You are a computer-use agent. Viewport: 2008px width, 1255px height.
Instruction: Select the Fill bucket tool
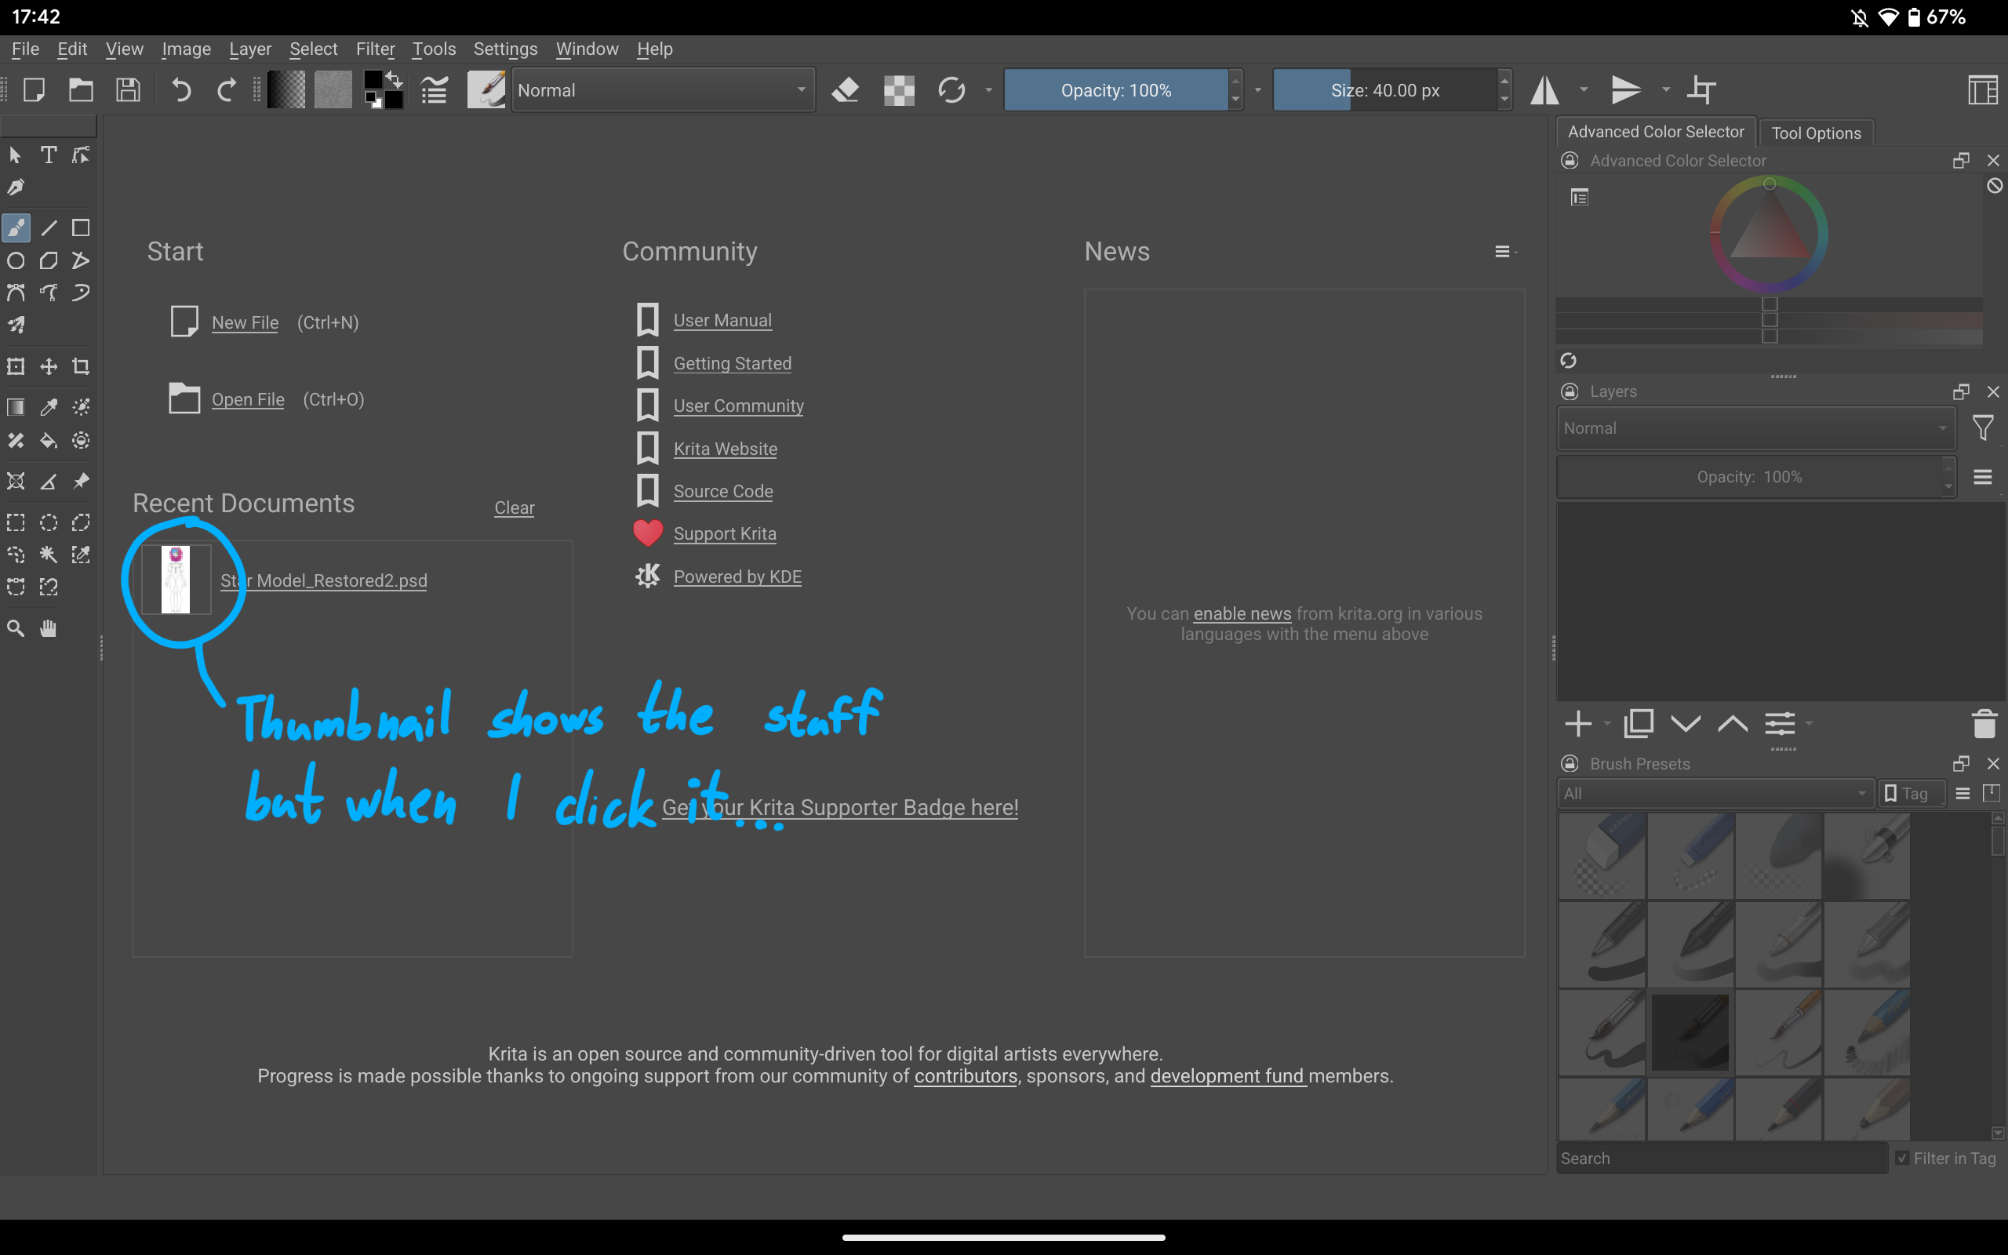(48, 440)
